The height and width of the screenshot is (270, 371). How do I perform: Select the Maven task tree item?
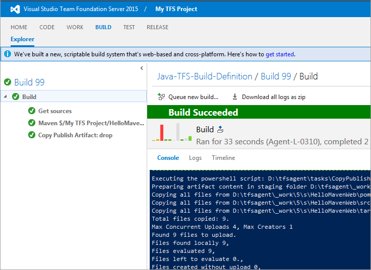click(92, 123)
